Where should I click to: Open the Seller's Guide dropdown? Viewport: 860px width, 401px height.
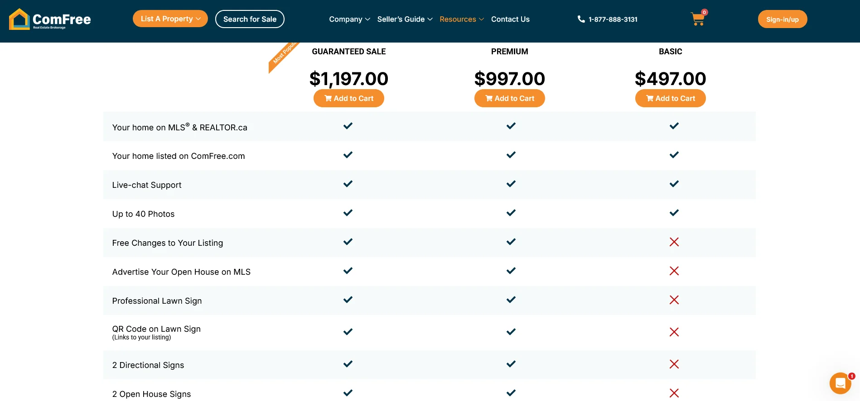[405, 19]
